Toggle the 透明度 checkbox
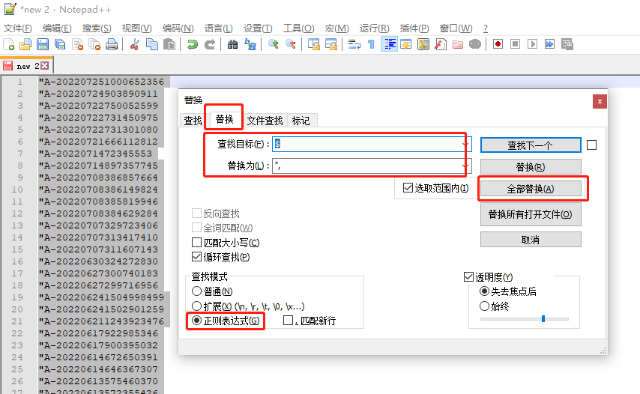 coord(468,277)
